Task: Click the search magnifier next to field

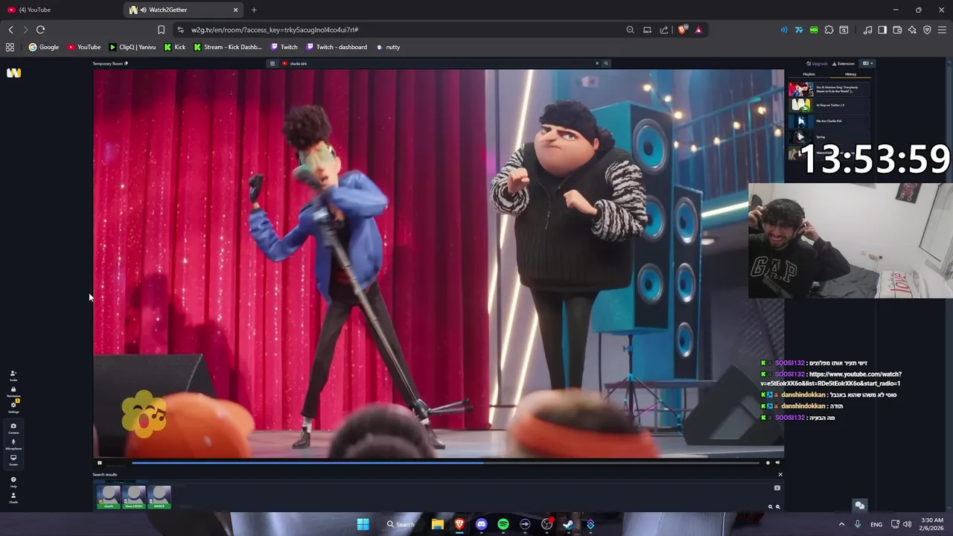Action: tap(606, 63)
